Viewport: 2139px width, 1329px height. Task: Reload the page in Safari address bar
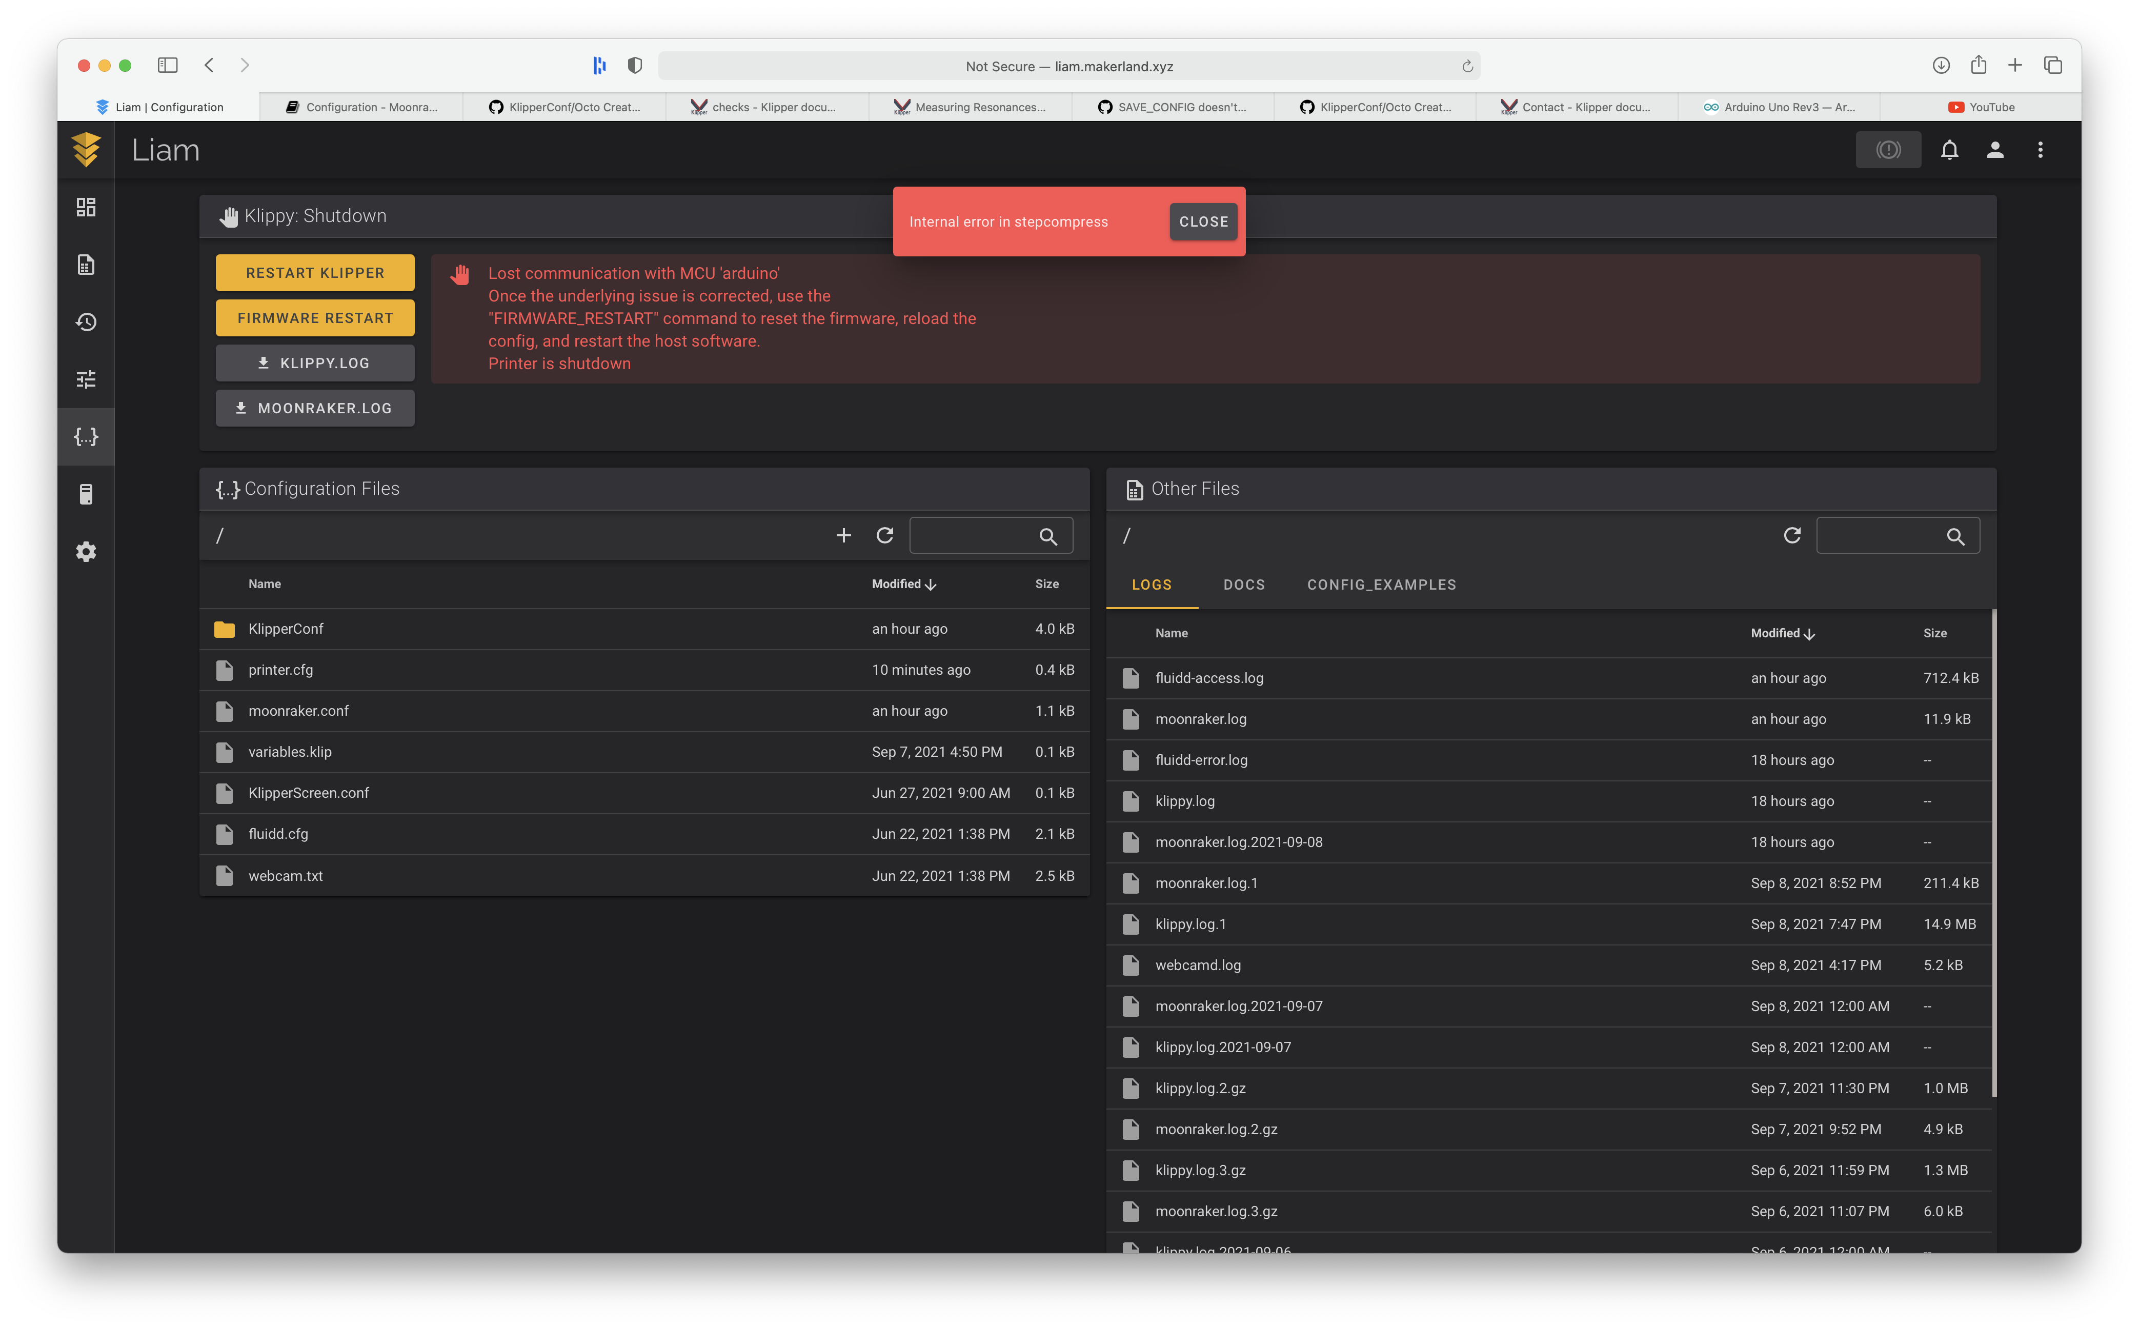(1467, 66)
